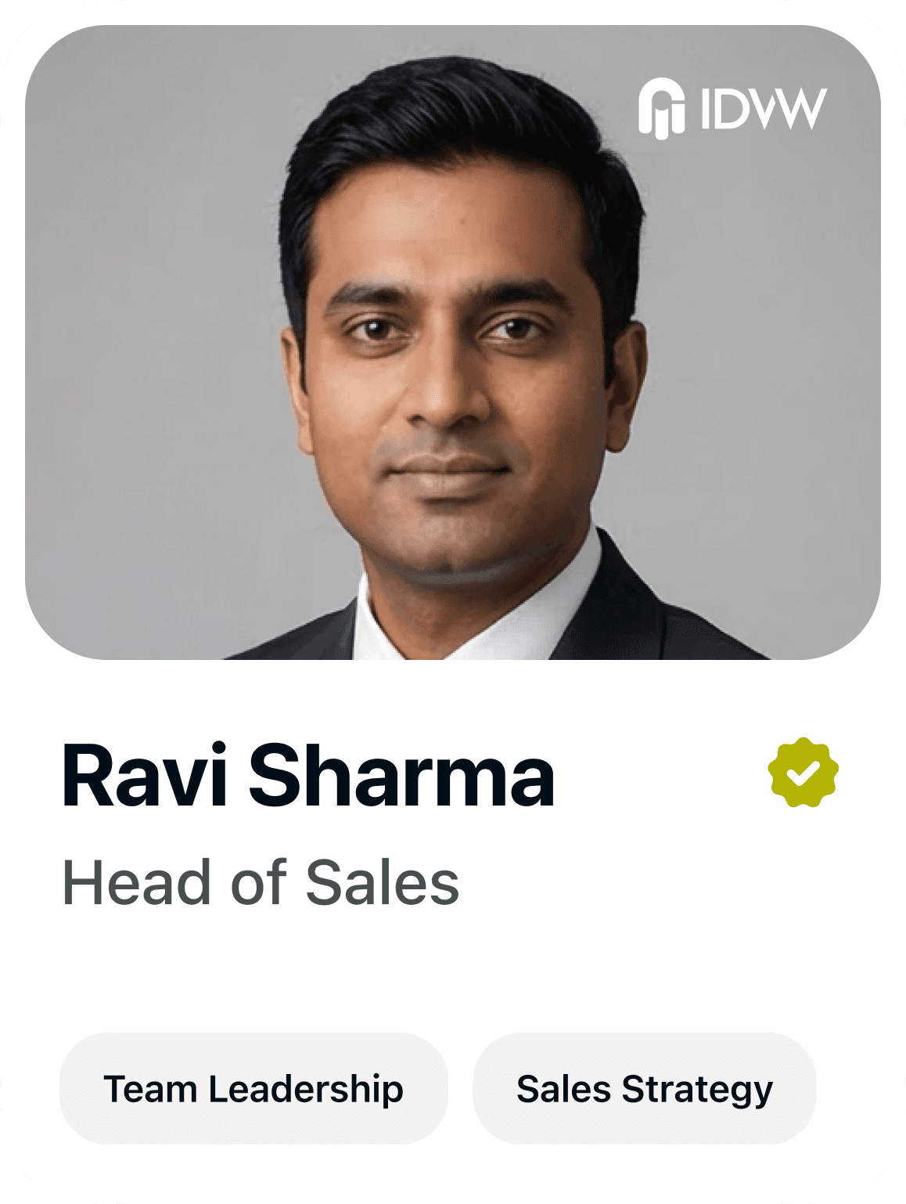Click the Ravi Sharma profile photo
The height and width of the screenshot is (1204, 906).
point(453,342)
